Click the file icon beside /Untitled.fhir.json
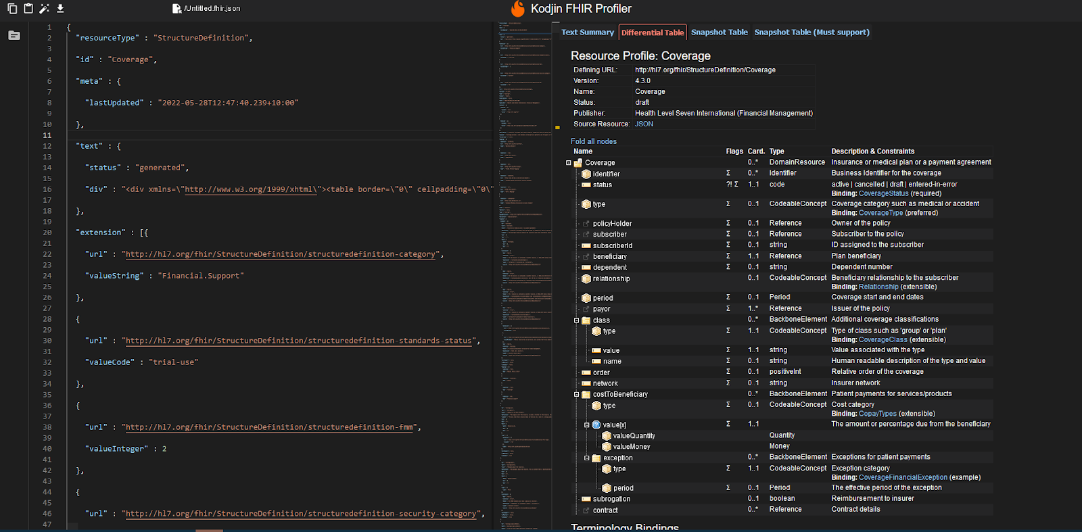Viewport: 1082px width, 532px height. (x=177, y=9)
